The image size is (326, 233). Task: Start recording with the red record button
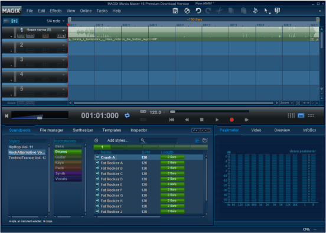(x=232, y=119)
